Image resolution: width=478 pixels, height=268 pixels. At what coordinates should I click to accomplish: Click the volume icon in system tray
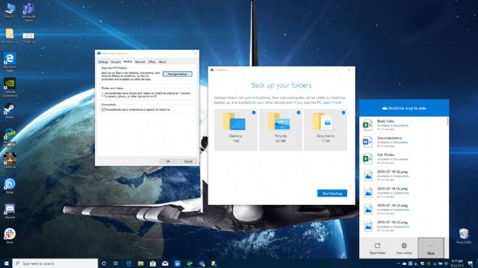click(x=446, y=264)
